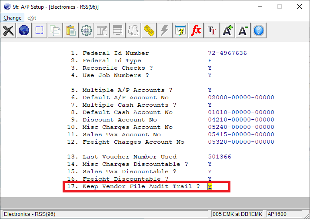Decrease font size with A- icon
This screenshot has width=310, height=219.
click(243, 30)
